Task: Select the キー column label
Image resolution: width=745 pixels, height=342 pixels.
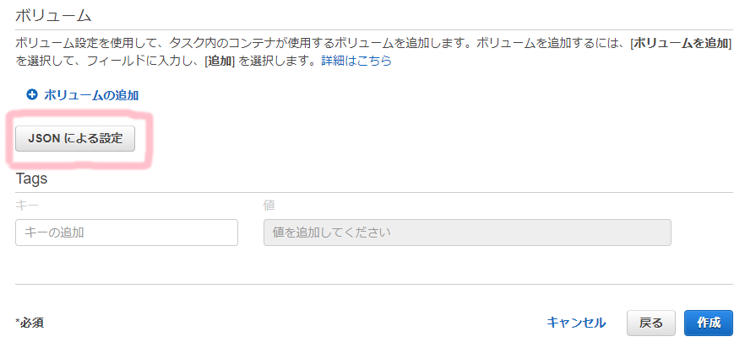Action: coord(27,205)
